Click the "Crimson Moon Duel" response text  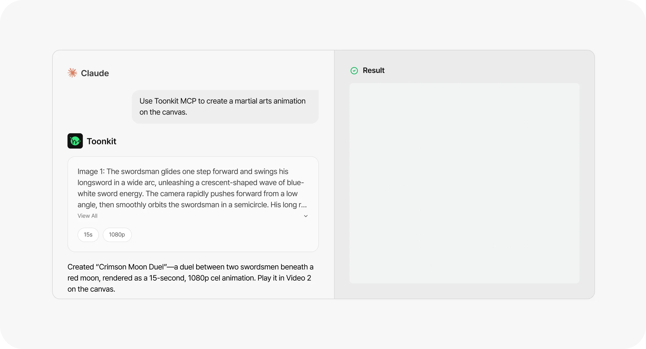tap(191, 278)
